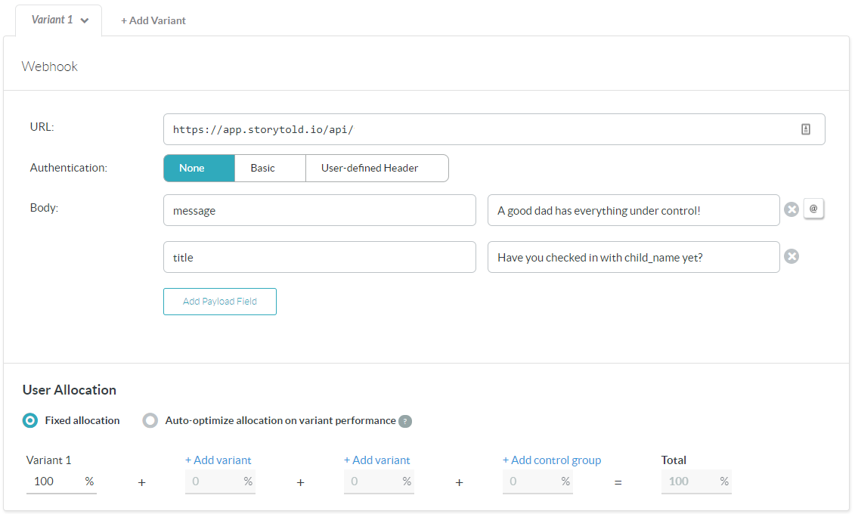855x514 pixels.
Task: Click the @ personalization button
Action: coord(813,209)
